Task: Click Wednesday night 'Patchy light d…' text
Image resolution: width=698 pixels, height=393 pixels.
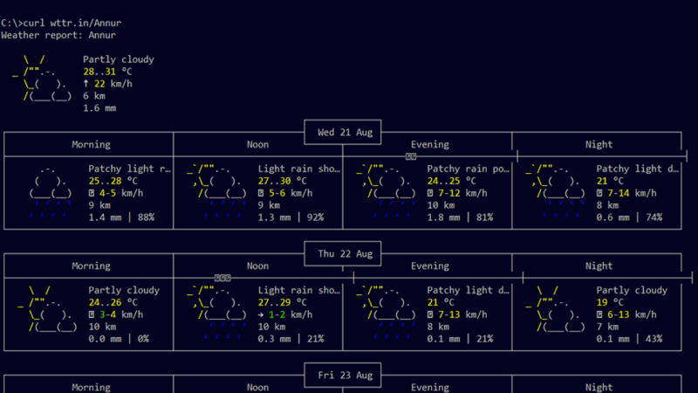Action: click(638, 169)
